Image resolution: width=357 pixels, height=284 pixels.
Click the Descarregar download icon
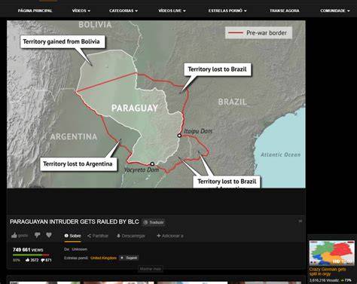click(118, 236)
